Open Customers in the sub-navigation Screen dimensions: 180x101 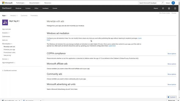tap(24, 15)
